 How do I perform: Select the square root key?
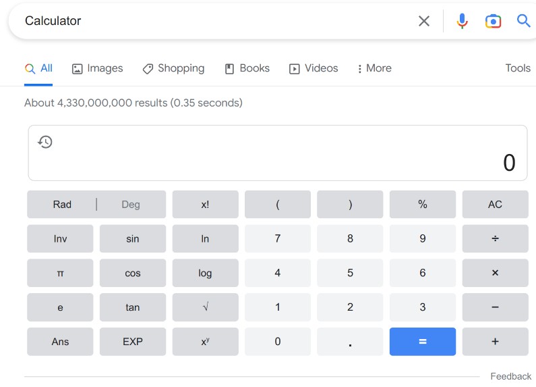tap(205, 307)
